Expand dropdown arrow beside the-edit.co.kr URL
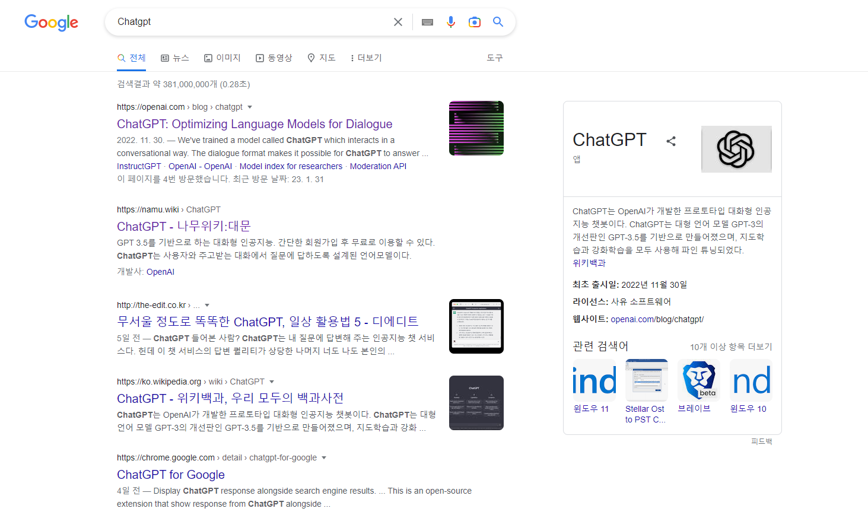Viewport: 868px width, 518px height. pos(207,305)
